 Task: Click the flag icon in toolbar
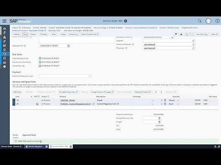pos(176,34)
